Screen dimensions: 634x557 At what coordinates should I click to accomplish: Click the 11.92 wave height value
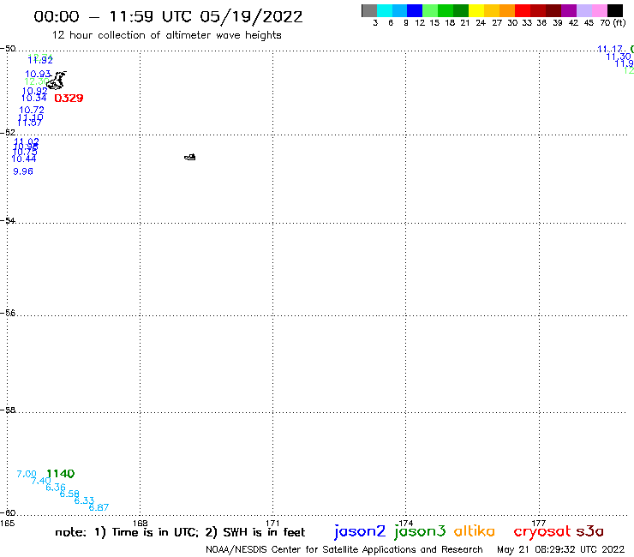click(x=40, y=60)
